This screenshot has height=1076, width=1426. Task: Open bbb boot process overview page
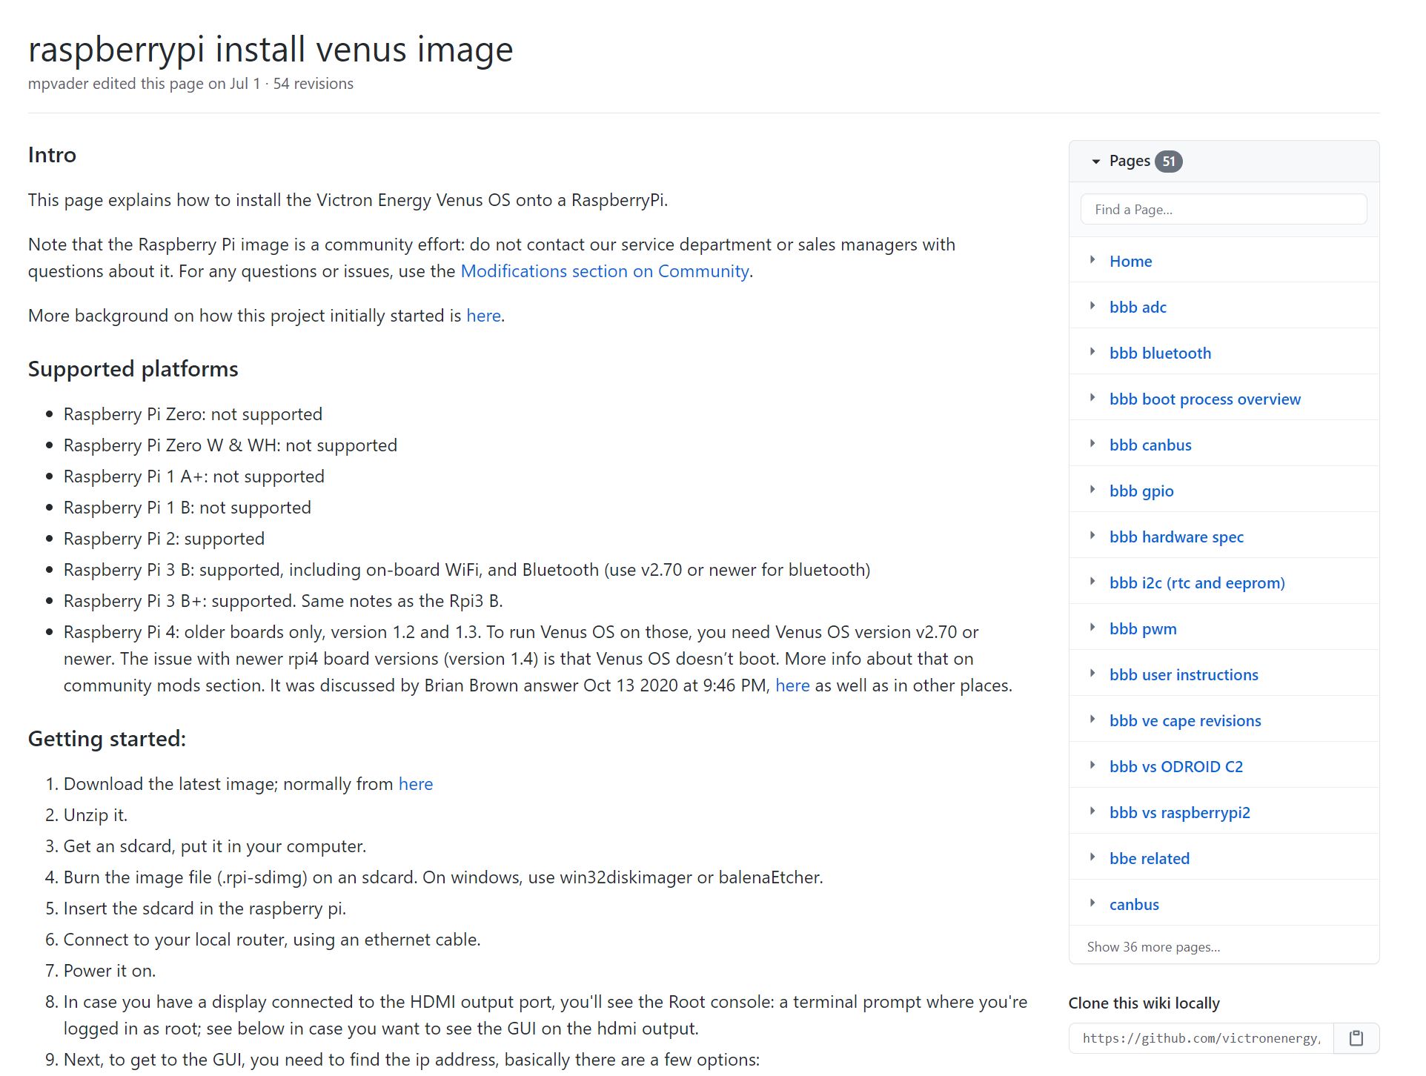click(x=1204, y=399)
